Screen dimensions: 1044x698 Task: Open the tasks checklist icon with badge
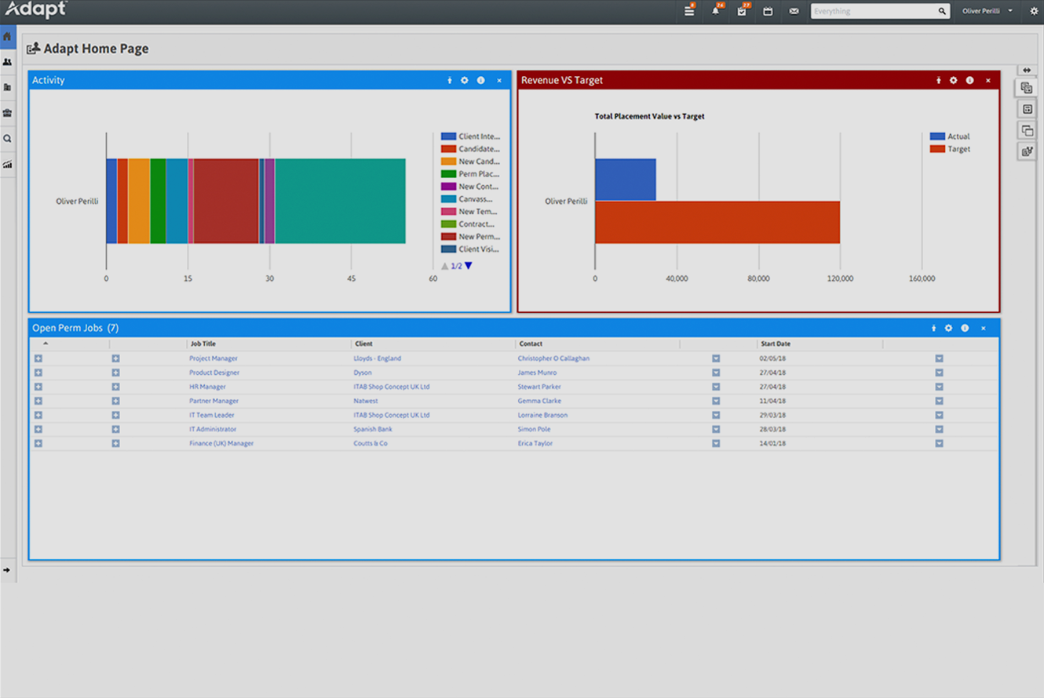(x=742, y=12)
